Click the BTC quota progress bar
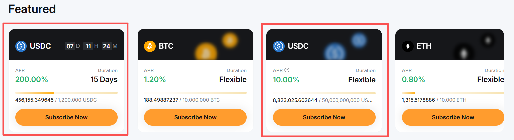 tap(195, 93)
